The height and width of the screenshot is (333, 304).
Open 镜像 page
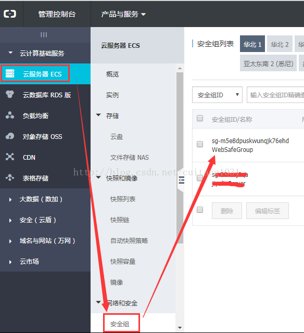117,282
